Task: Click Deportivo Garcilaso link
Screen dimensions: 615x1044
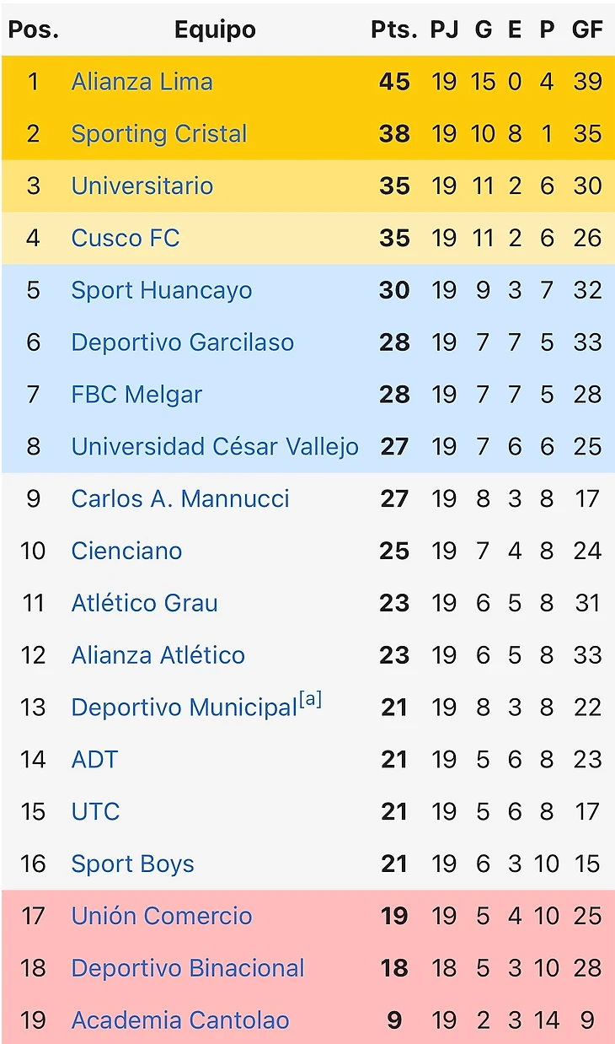Action: click(x=182, y=342)
